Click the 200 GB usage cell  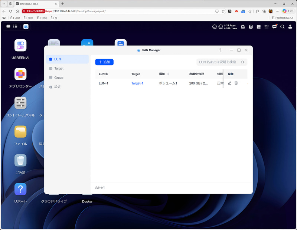199,83
